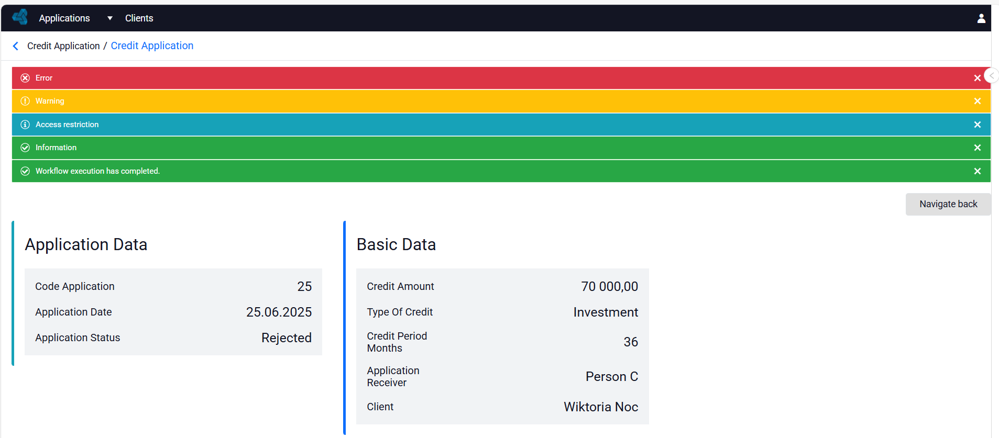Viewport: 999px width, 438px height.
Task: Click the Workflow completed checkmark icon
Action: coord(25,171)
